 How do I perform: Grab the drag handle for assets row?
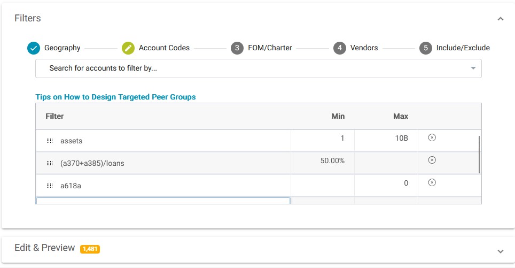coord(50,141)
